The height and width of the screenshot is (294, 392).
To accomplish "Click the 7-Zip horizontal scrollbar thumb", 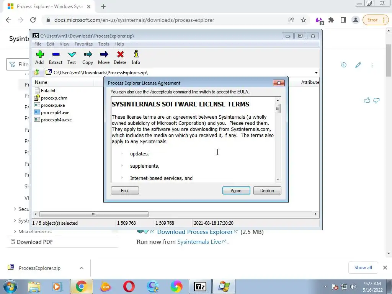I will [94, 214].
